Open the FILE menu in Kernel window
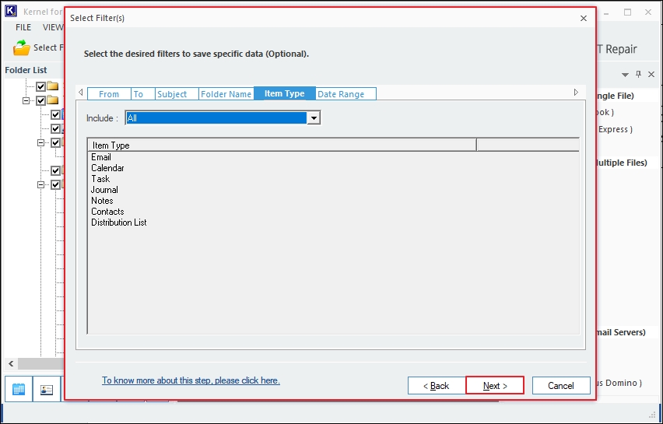 23,27
